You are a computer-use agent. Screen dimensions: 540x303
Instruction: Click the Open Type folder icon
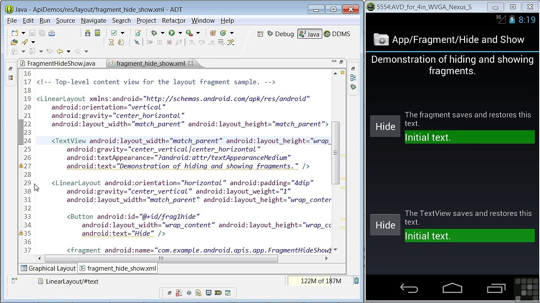[14, 43]
